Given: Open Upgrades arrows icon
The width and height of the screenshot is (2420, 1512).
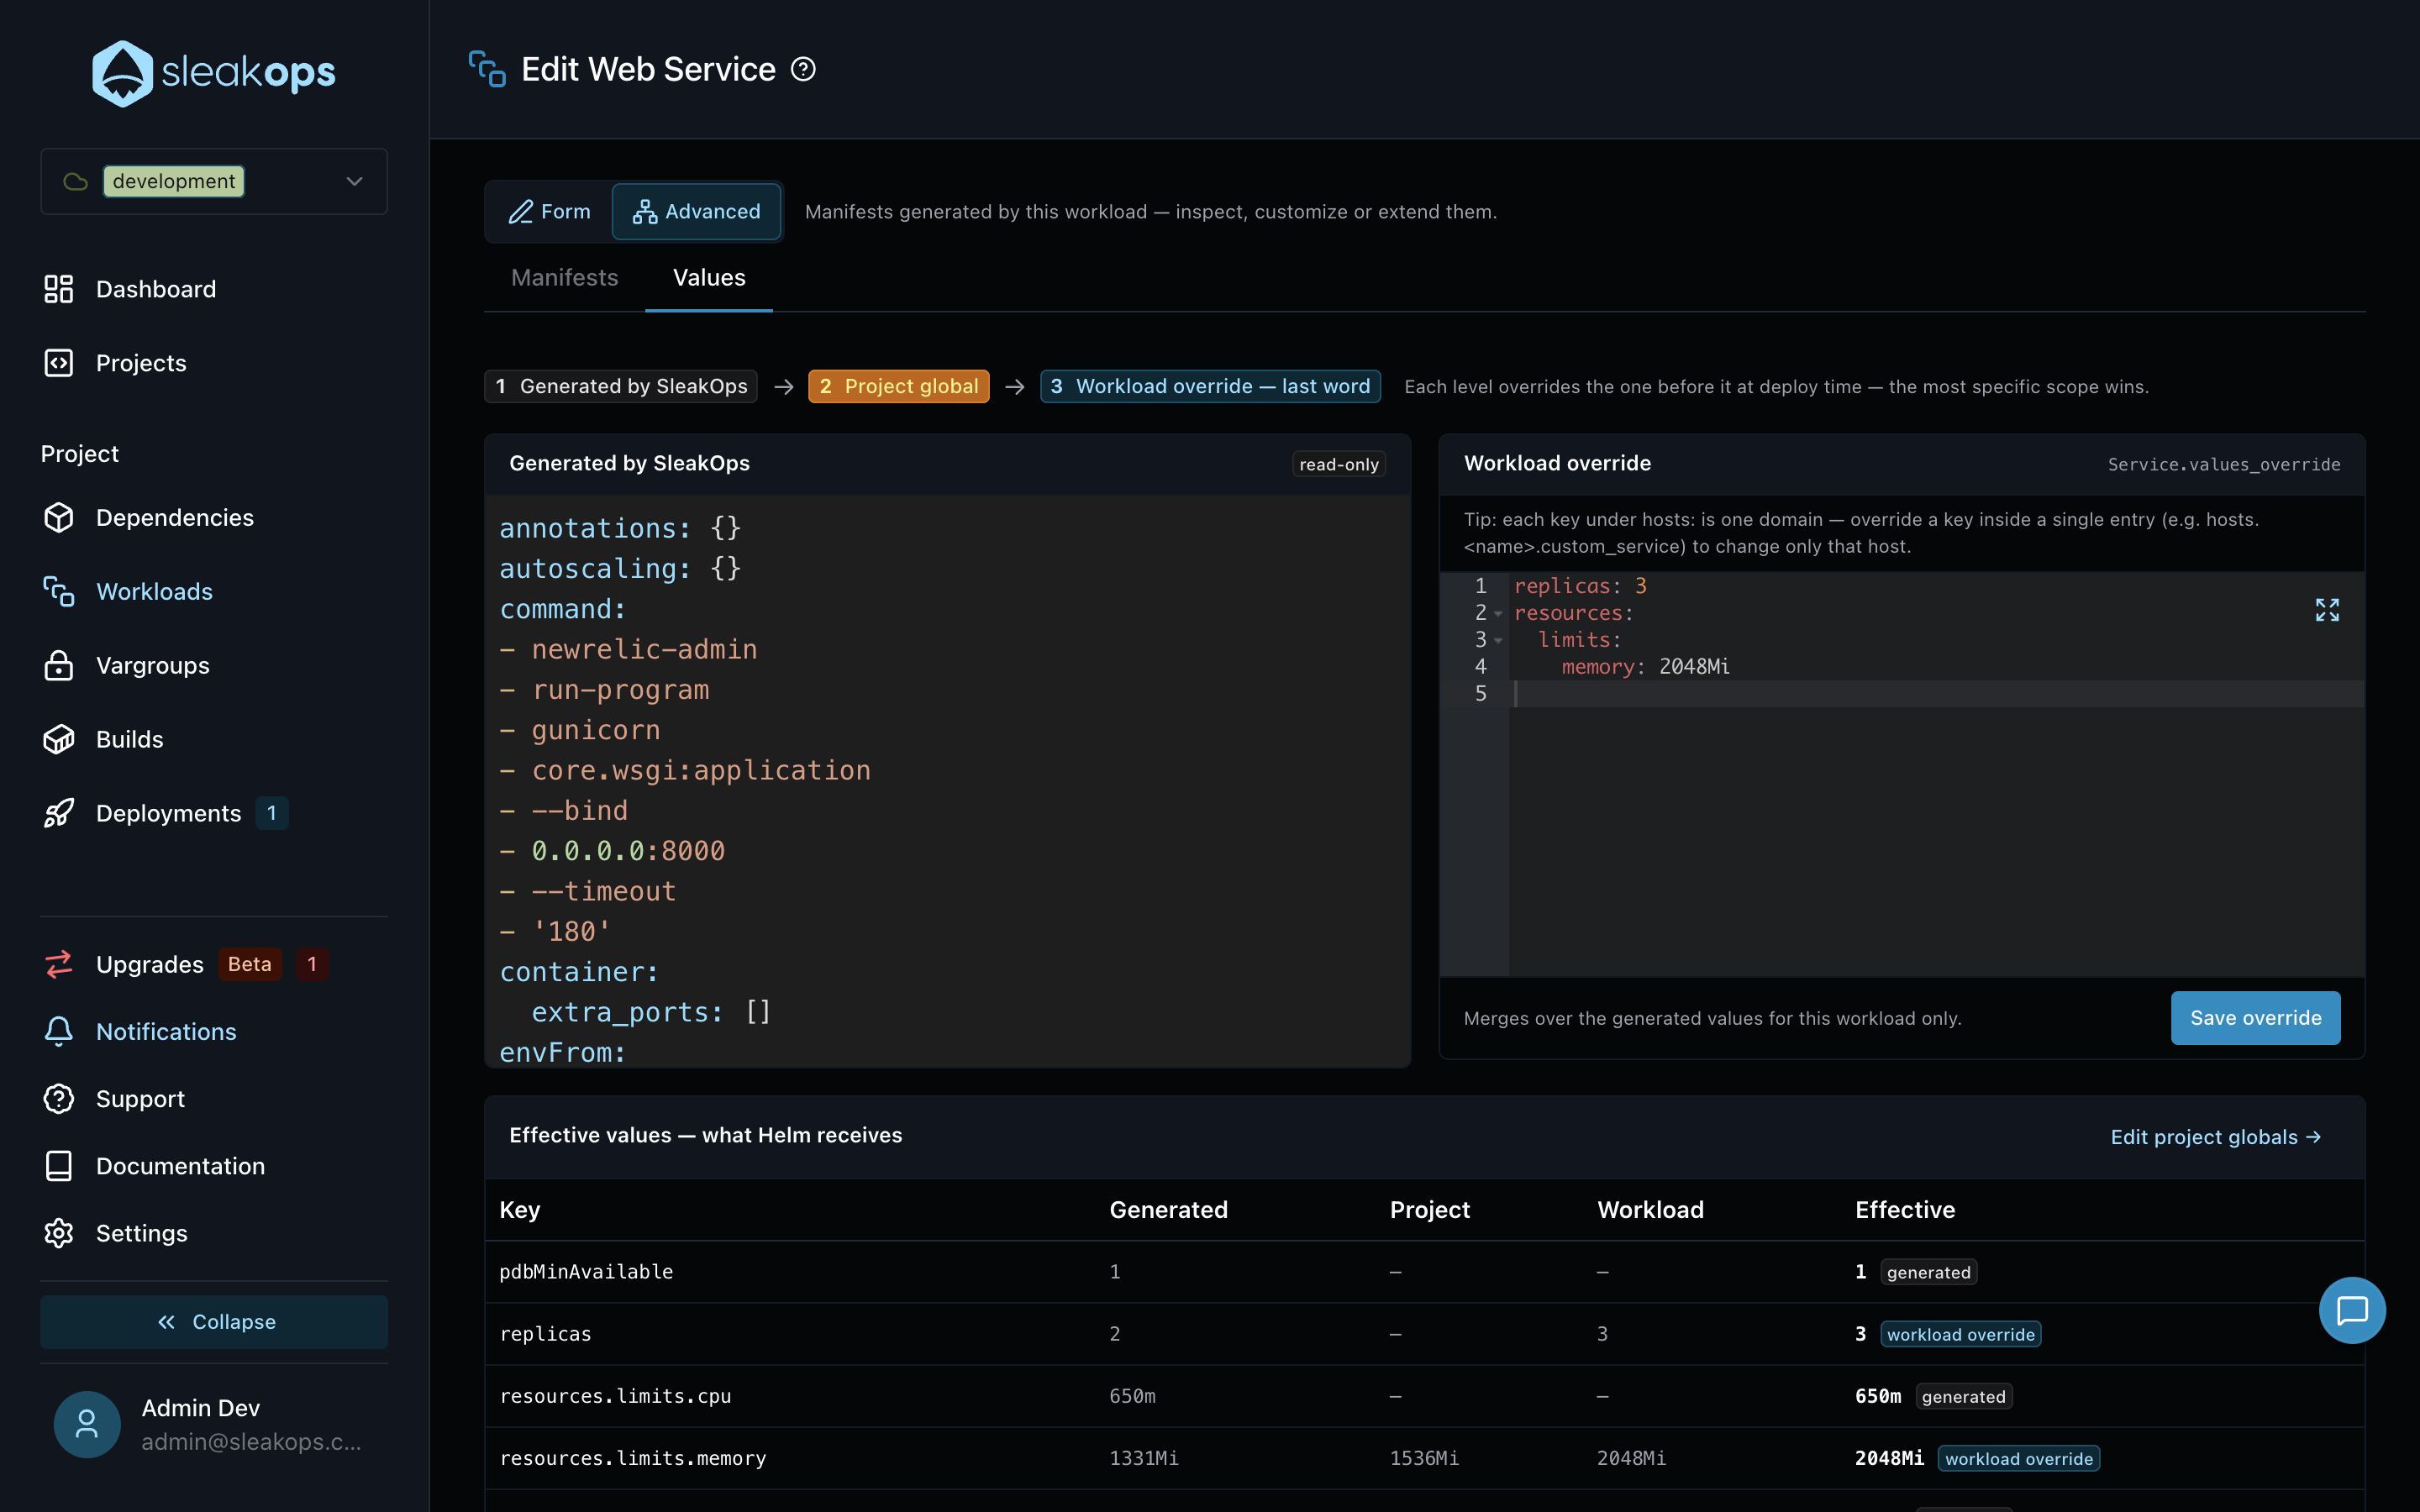Looking at the screenshot, I should pos(59,964).
